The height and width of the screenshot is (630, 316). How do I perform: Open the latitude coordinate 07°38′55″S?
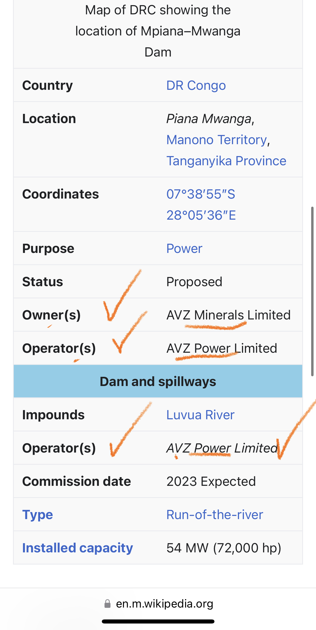click(x=201, y=194)
